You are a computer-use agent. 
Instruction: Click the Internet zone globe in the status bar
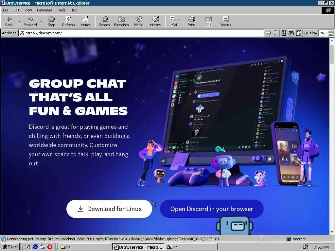(289, 239)
